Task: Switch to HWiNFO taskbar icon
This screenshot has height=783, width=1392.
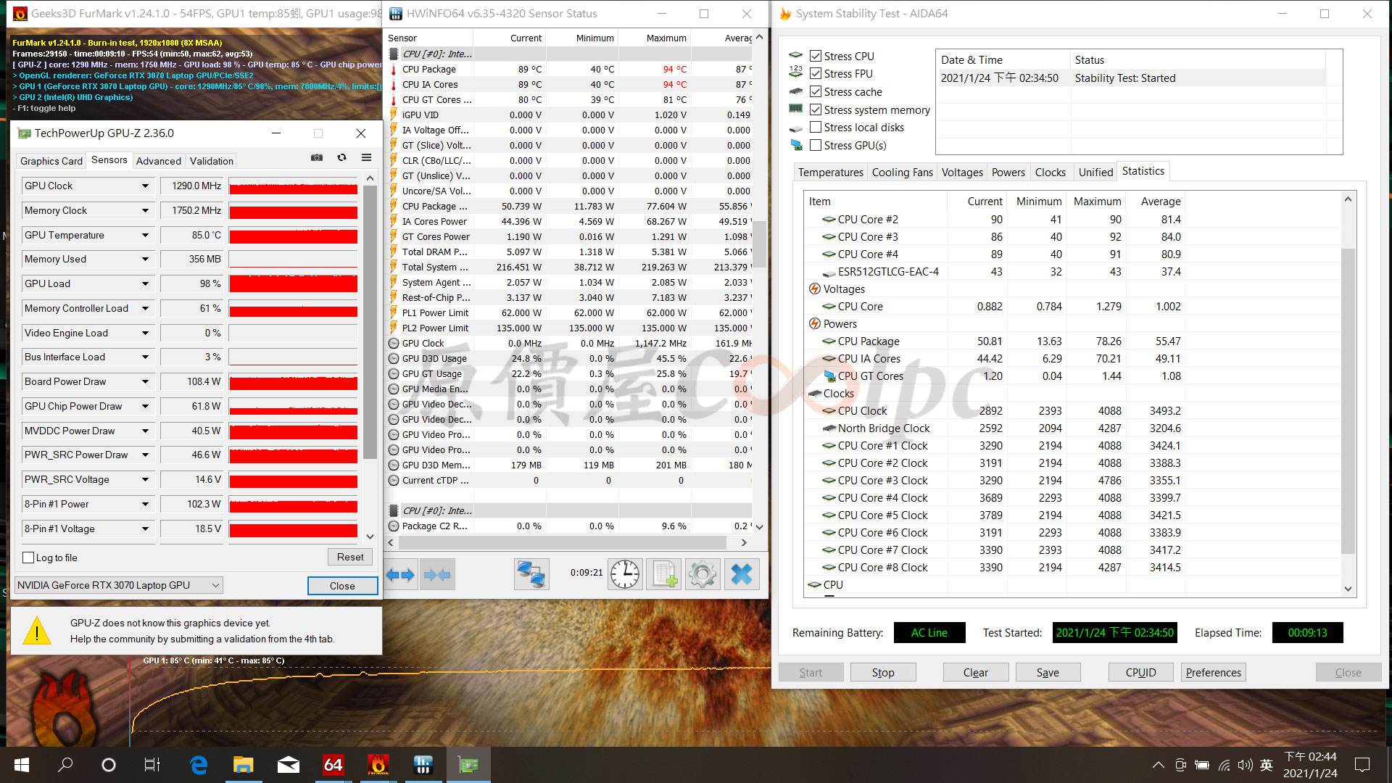Action: click(x=423, y=765)
